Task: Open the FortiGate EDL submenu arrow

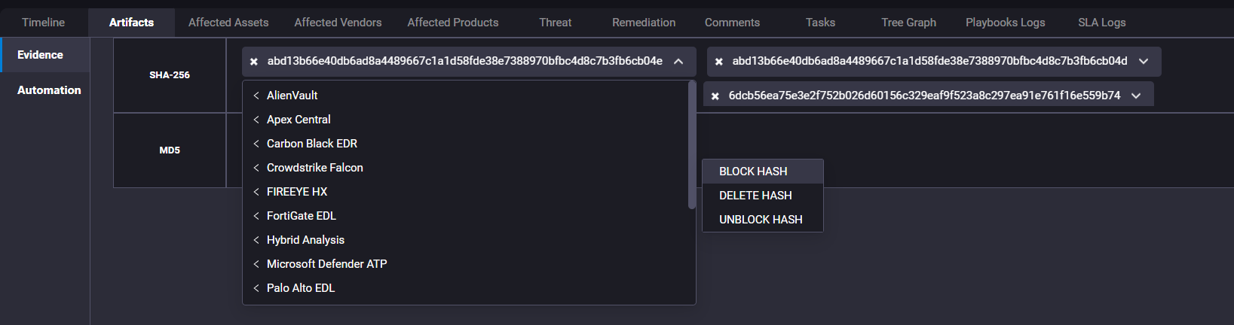Action: (256, 216)
